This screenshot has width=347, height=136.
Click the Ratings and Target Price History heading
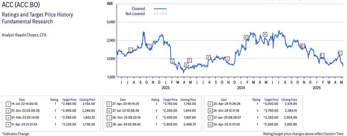(x=37, y=15)
